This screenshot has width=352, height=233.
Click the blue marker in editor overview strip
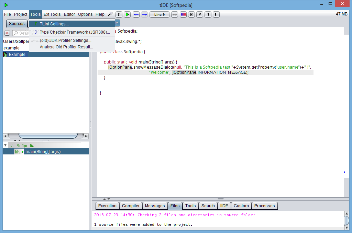[x=346, y=172]
